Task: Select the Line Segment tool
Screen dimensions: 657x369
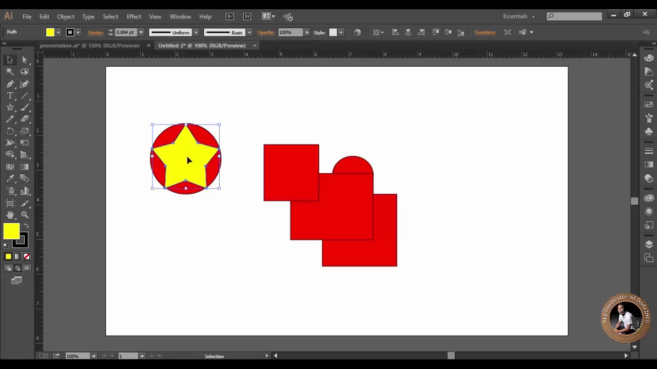Action: tap(25, 96)
